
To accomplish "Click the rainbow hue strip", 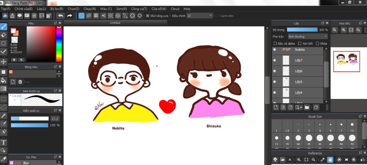I will click(59, 44).
